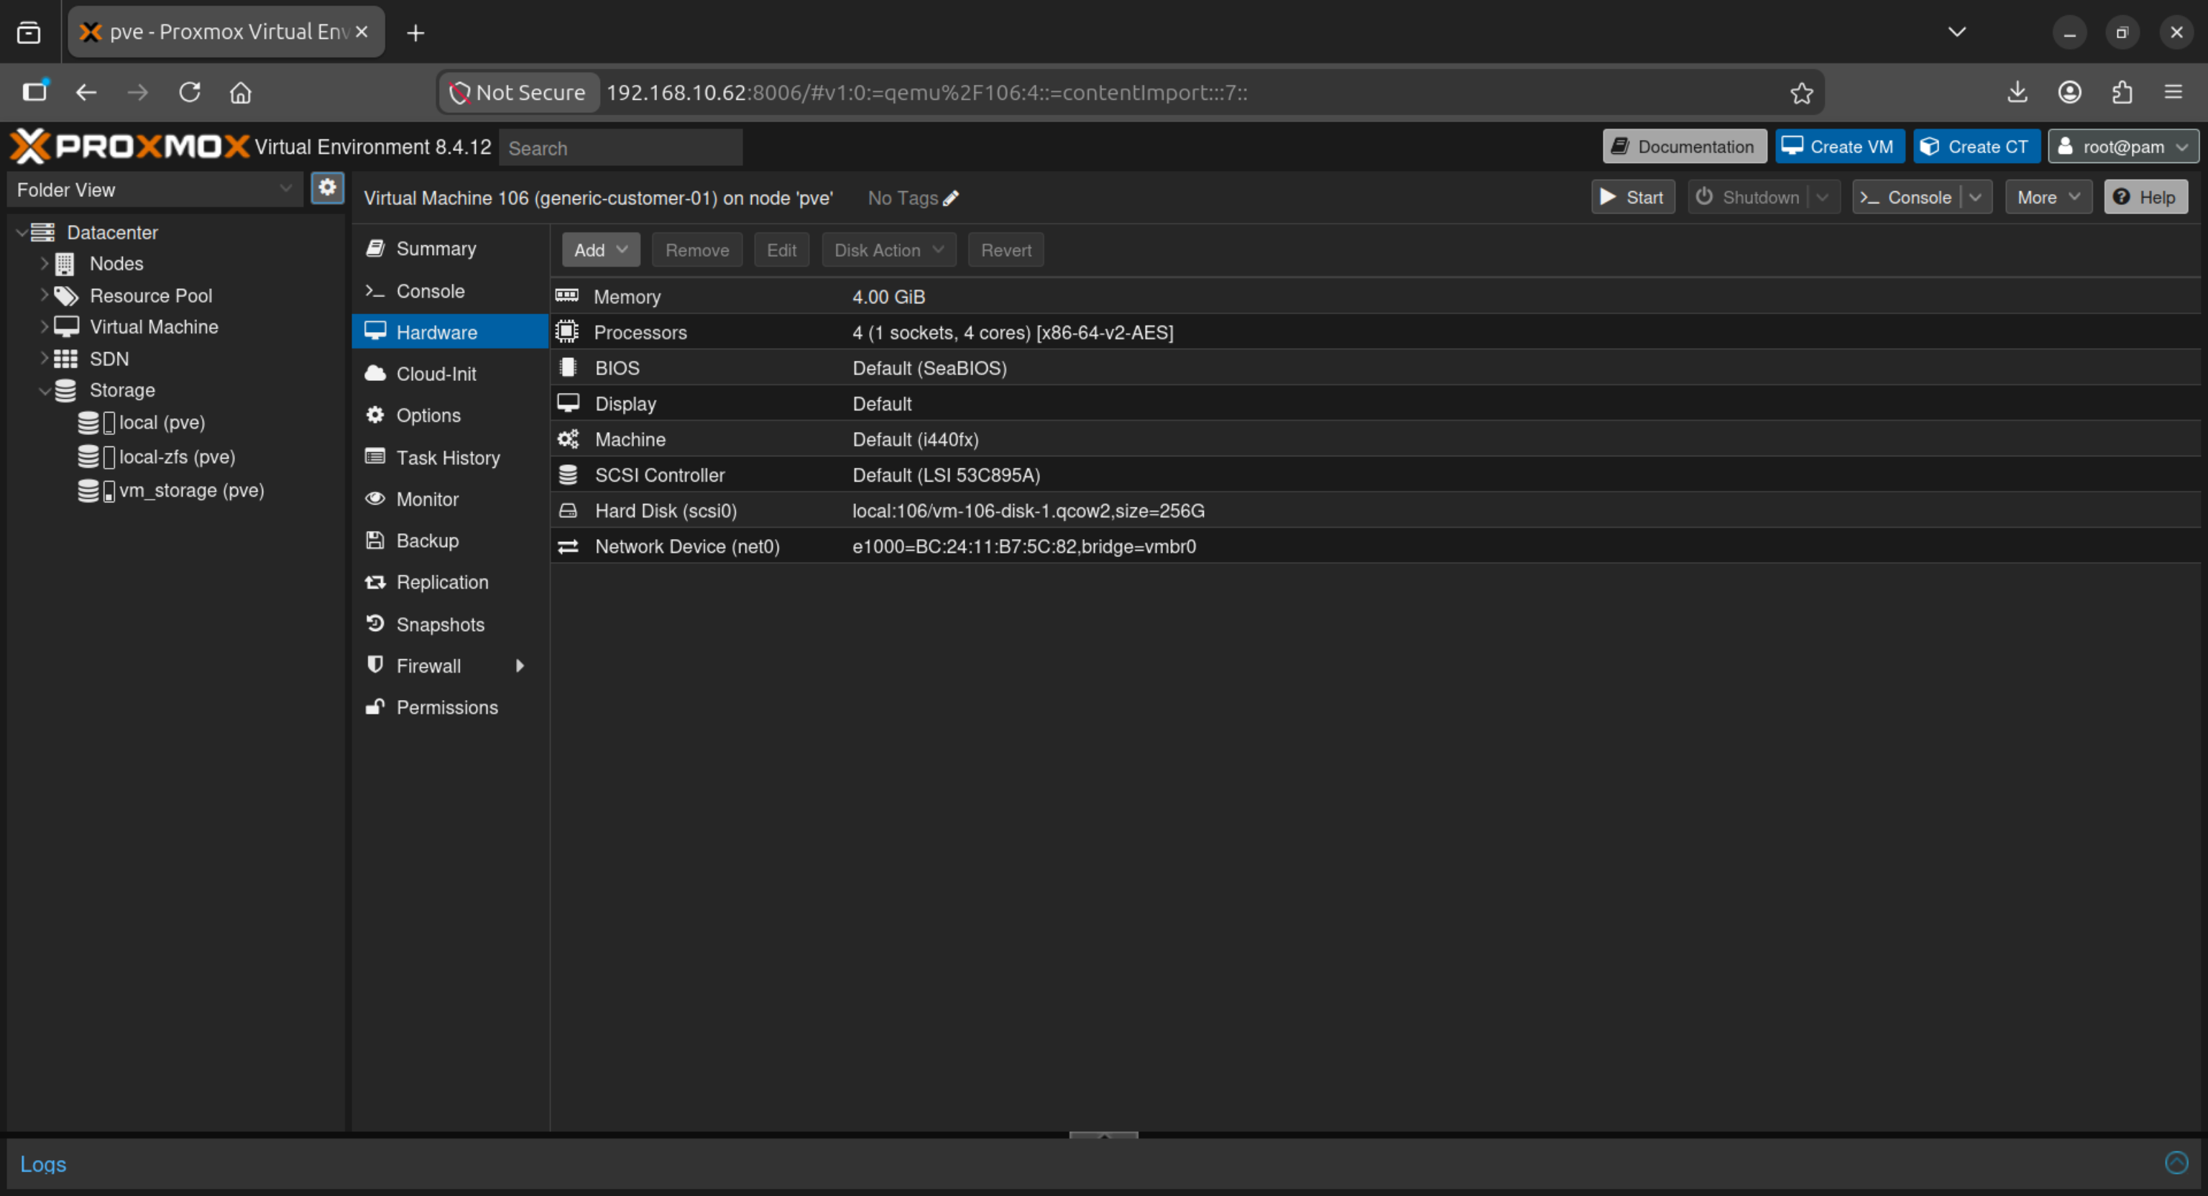This screenshot has height=1196, width=2208.
Task: Click the Machine gears icon
Action: click(567, 439)
